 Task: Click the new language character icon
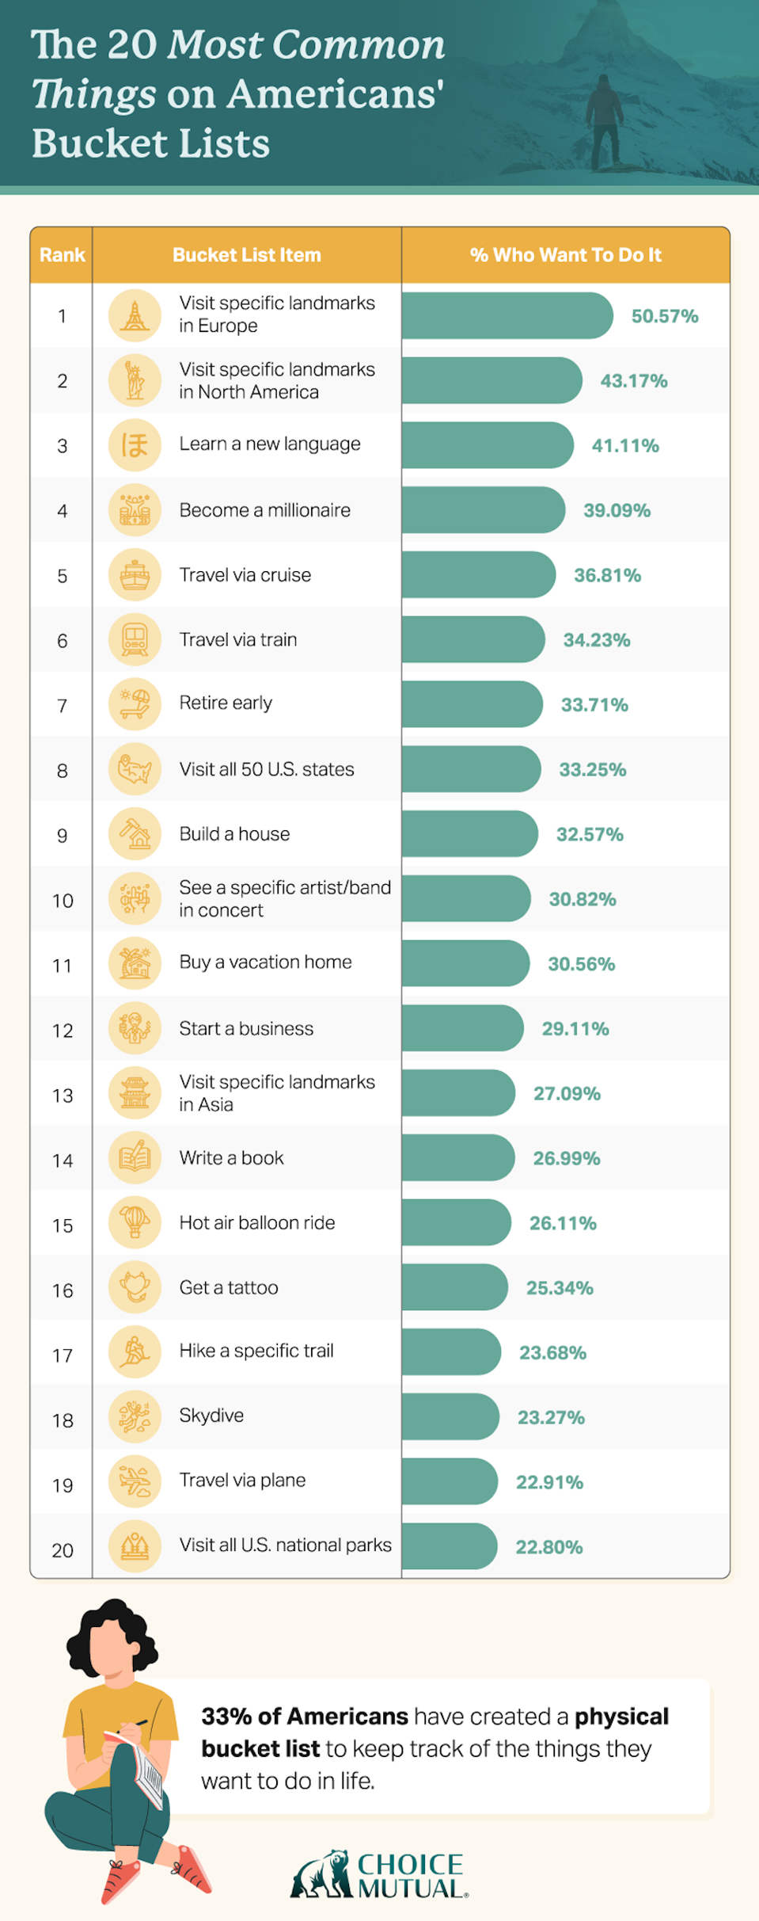coord(135,445)
